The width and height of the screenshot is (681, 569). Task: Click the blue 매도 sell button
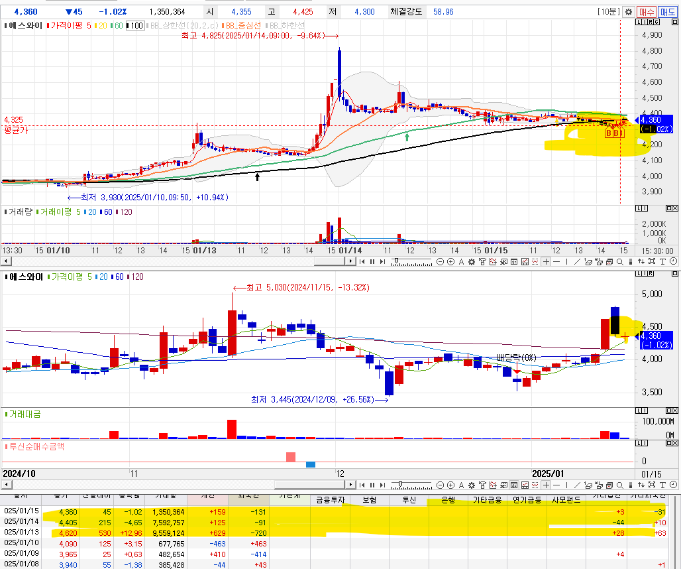click(x=667, y=12)
